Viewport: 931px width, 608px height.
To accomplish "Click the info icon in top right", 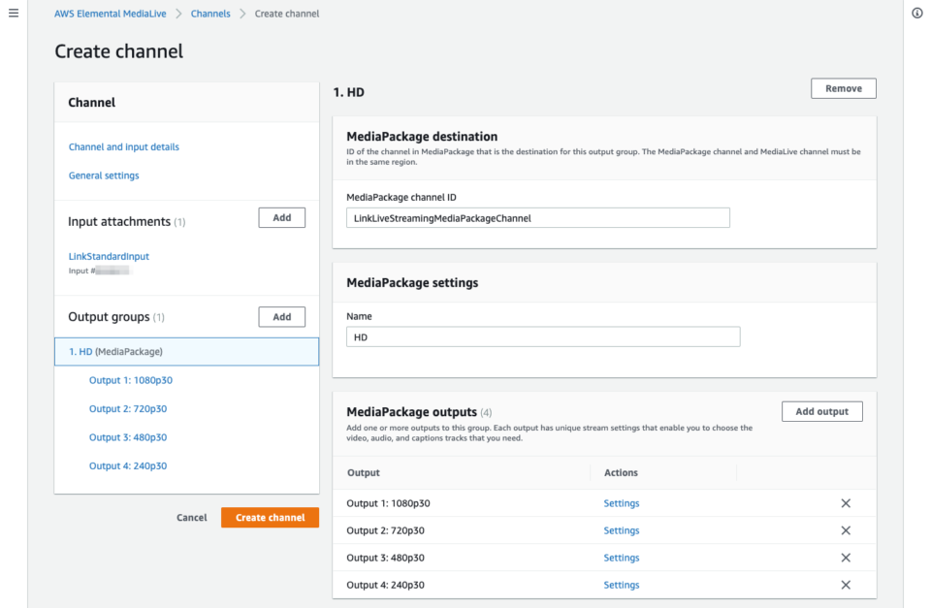I will coord(915,13).
